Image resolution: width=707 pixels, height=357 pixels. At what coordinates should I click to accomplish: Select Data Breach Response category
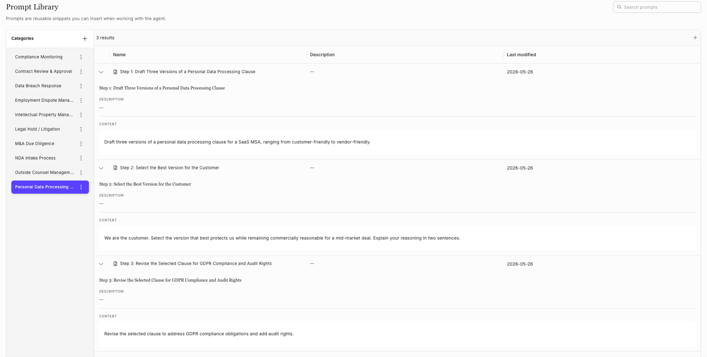click(50, 86)
